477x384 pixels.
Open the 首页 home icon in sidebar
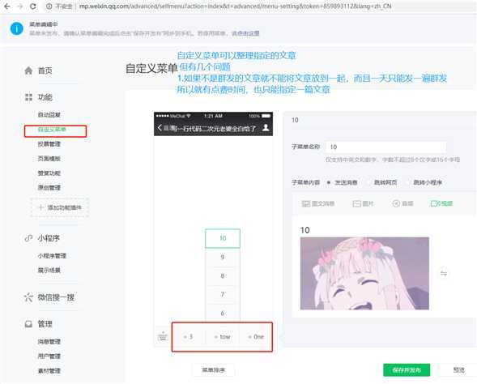28,70
